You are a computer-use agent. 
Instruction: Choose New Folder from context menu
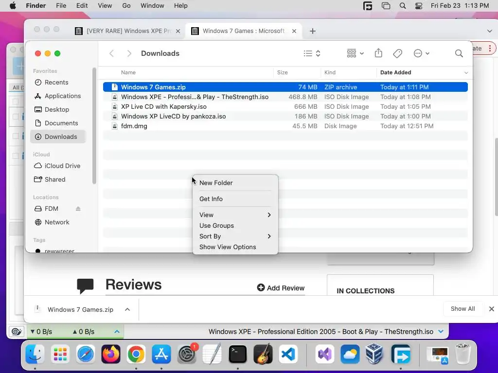click(235, 183)
